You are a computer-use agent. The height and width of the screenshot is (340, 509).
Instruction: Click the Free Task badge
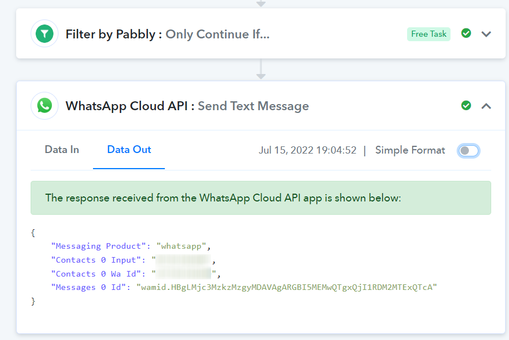click(428, 34)
